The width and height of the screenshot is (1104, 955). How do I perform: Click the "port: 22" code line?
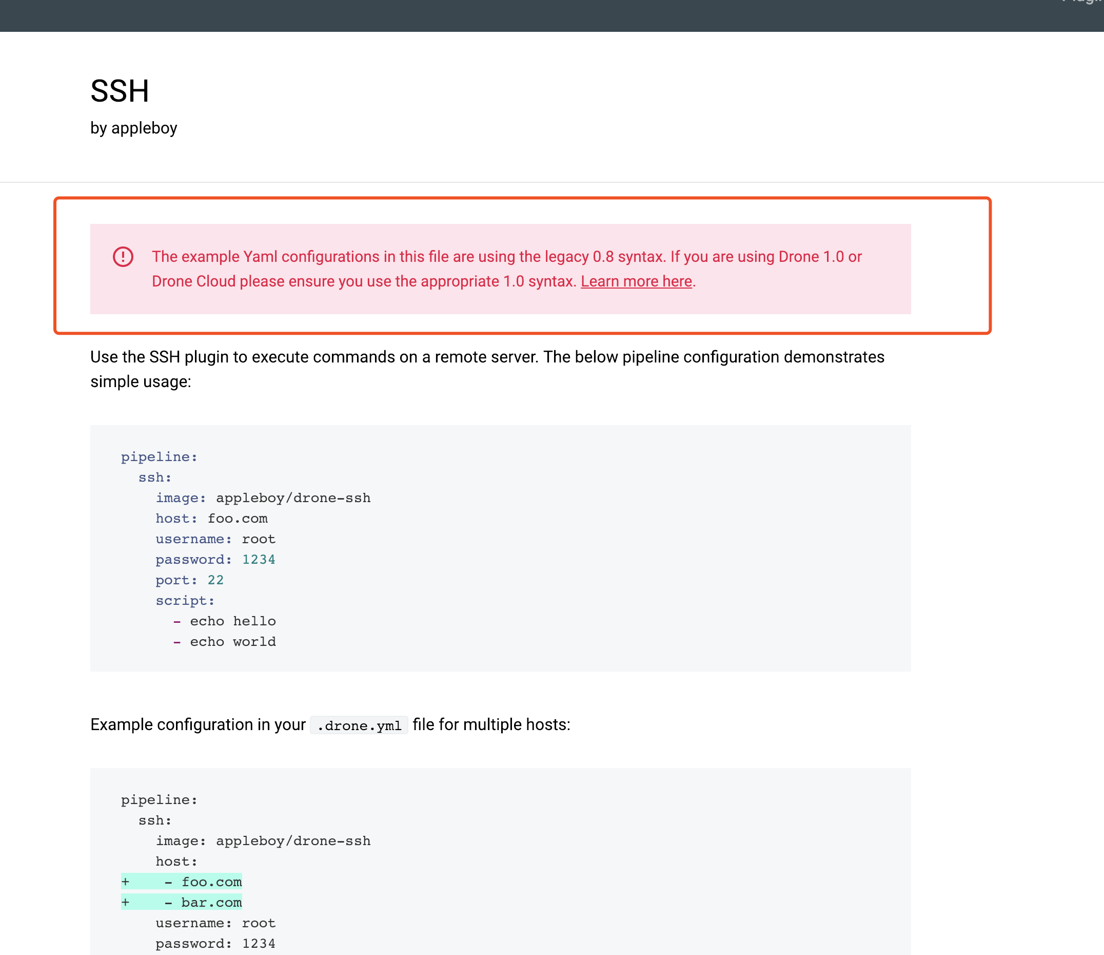(189, 580)
